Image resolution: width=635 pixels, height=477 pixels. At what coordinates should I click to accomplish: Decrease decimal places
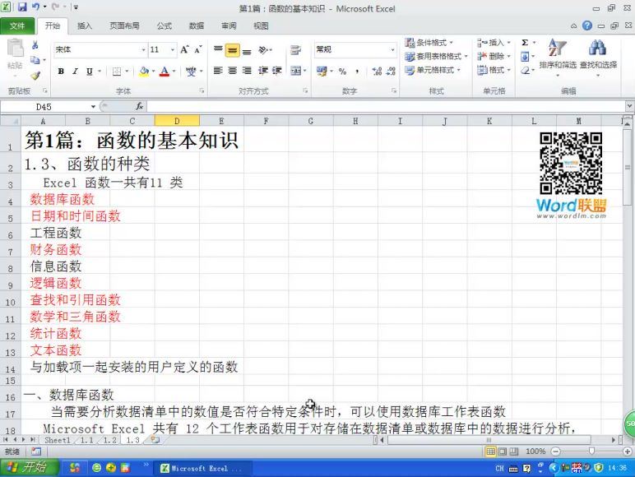pyautogui.click(x=391, y=72)
